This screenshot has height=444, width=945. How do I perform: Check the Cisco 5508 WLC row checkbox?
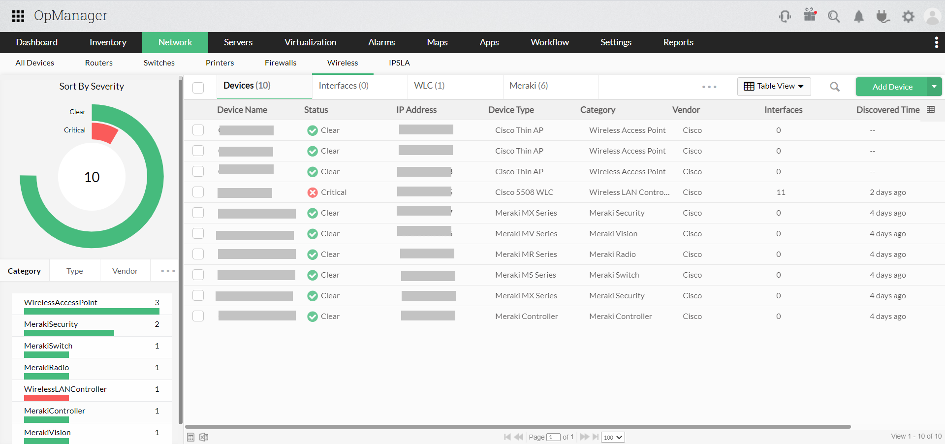coord(198,192)
